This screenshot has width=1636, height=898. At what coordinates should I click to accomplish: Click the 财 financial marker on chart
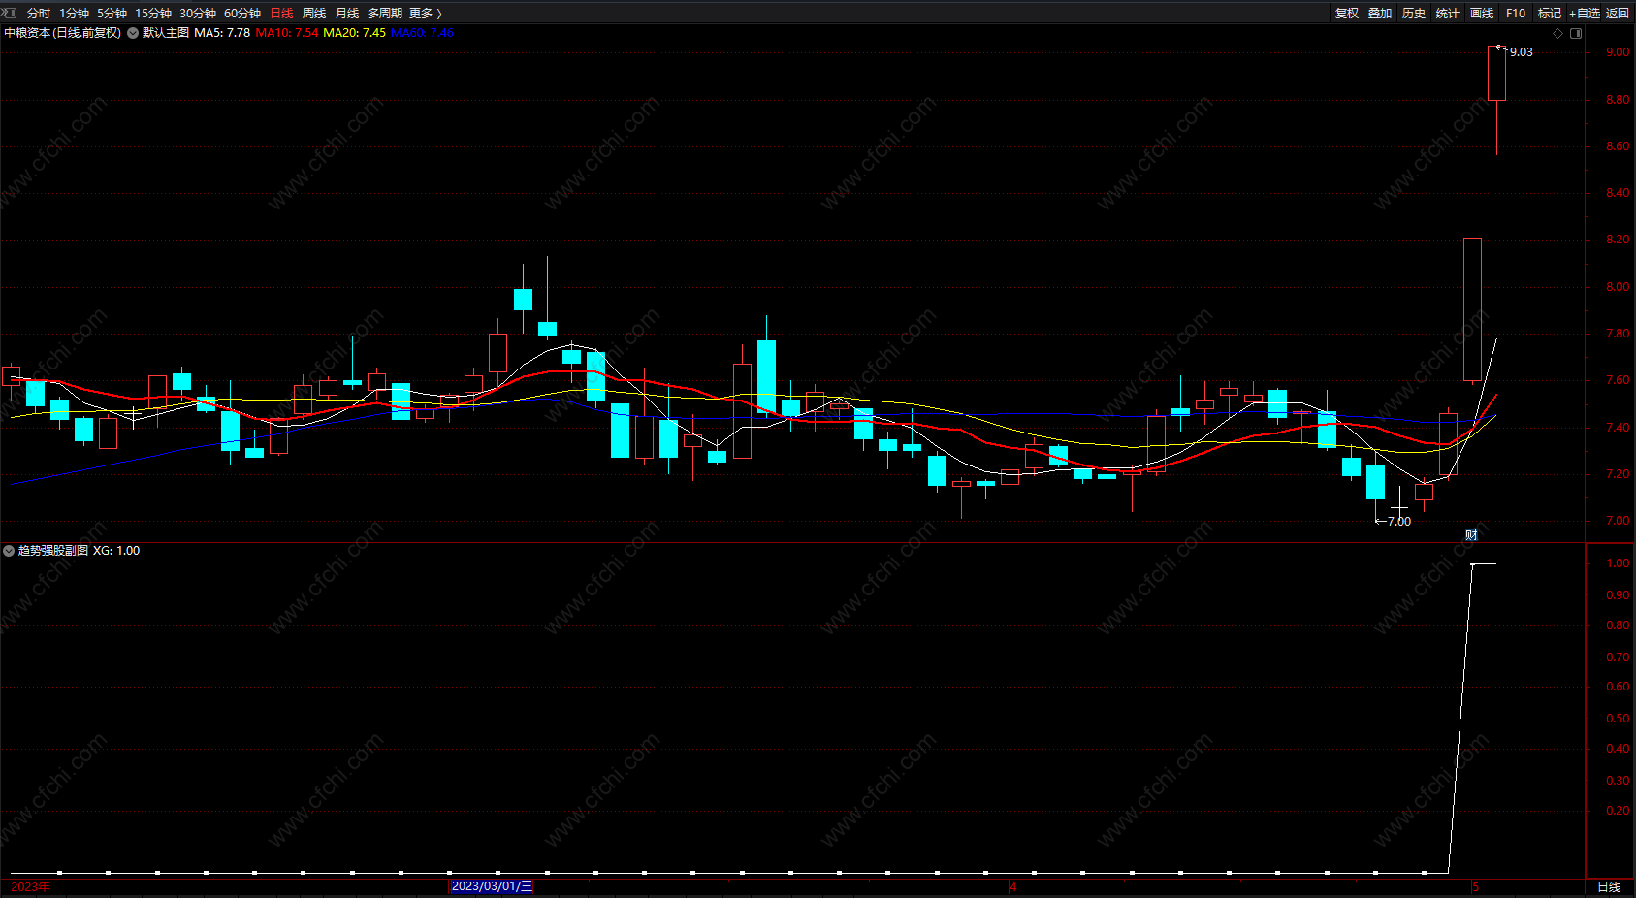[1471, 535]
